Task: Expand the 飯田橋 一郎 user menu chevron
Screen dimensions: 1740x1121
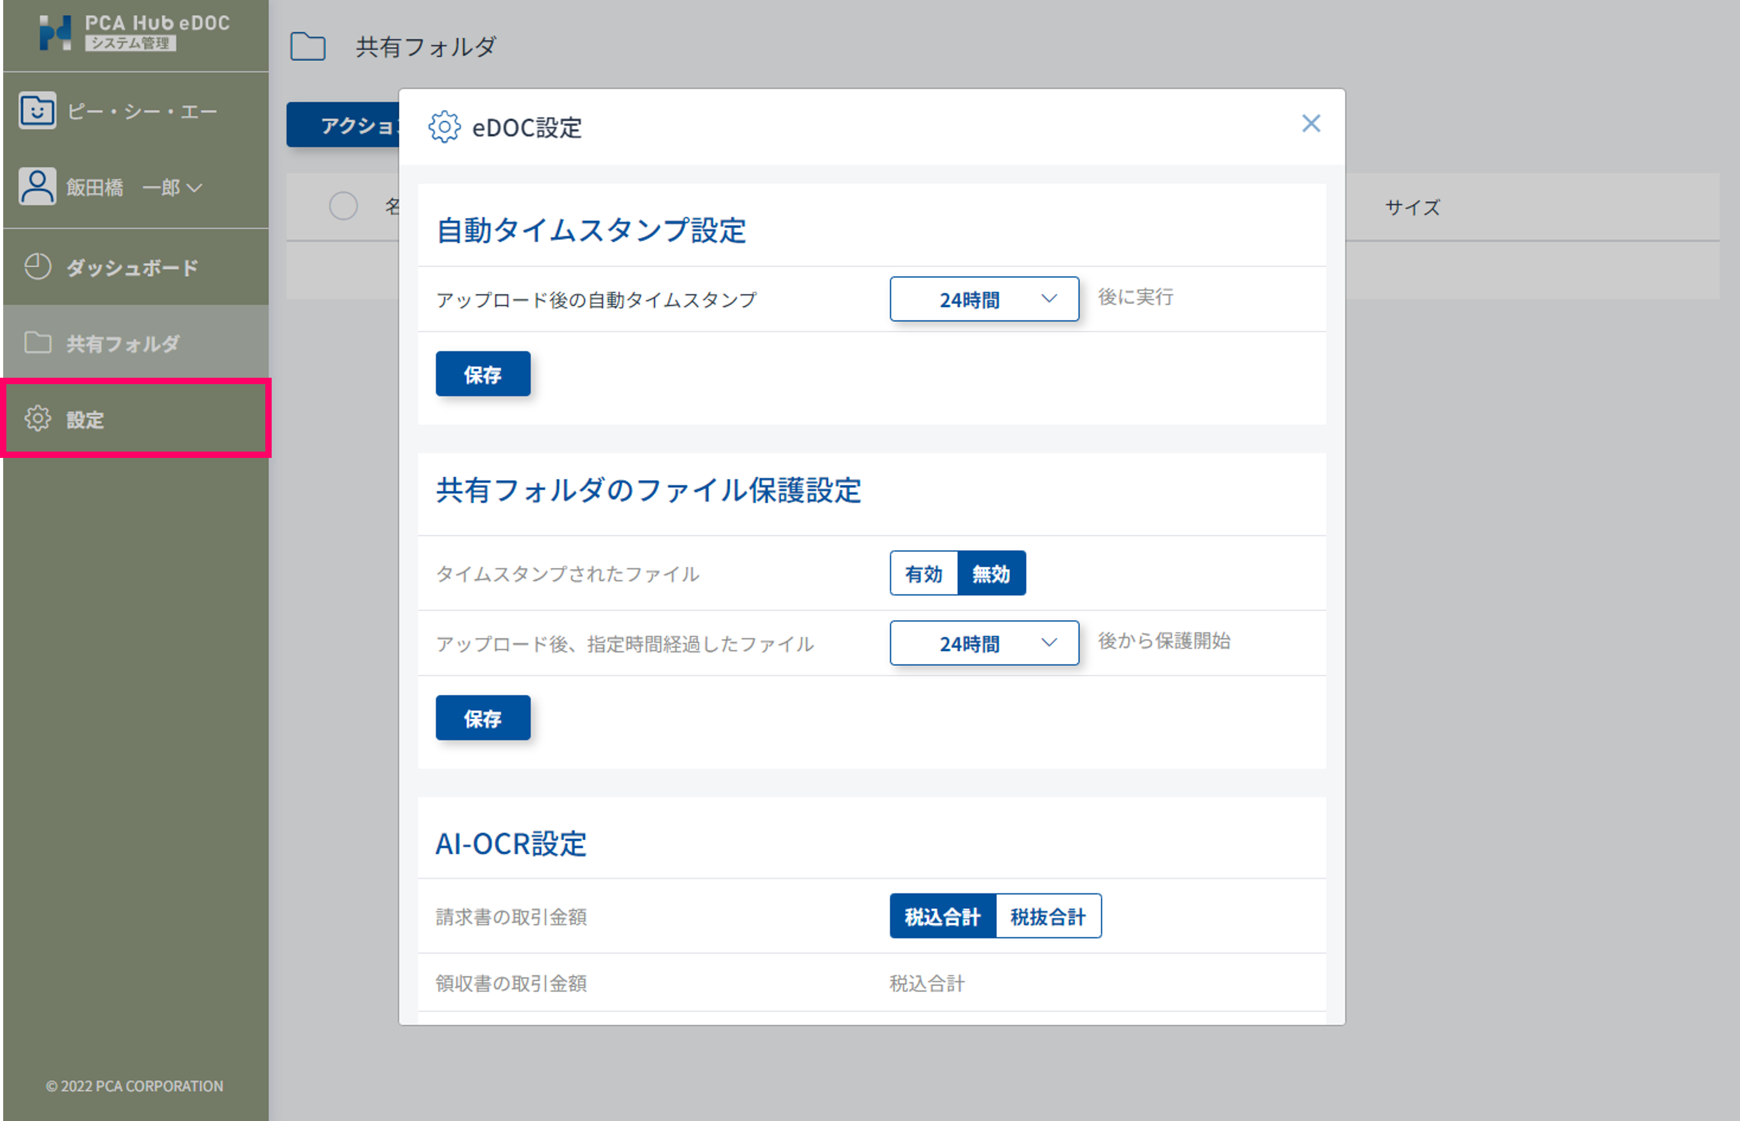Action: 194,188
